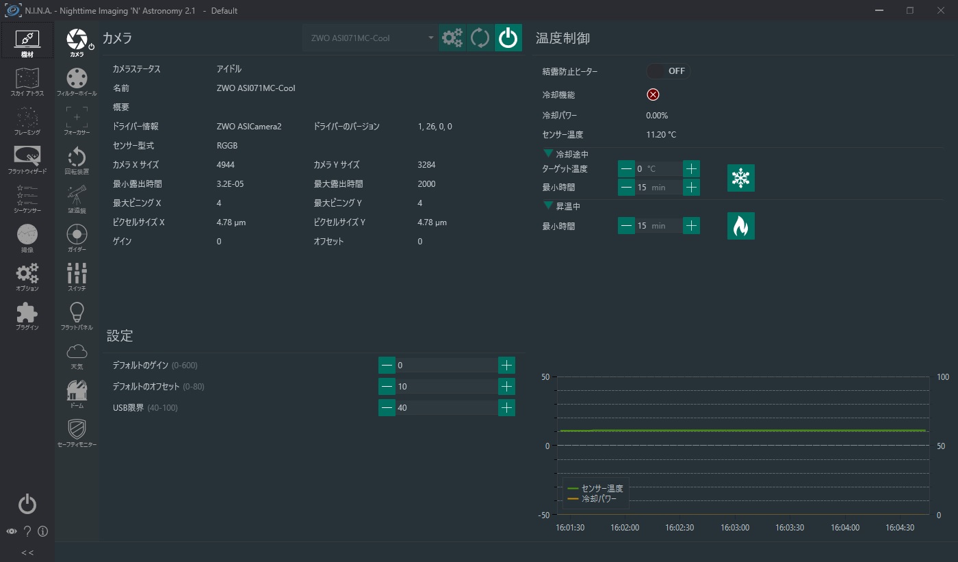This screenshot has width=958, height=562.
Task: Open the スカイアトラス sky atlas tab
Action: pos(27,81)
